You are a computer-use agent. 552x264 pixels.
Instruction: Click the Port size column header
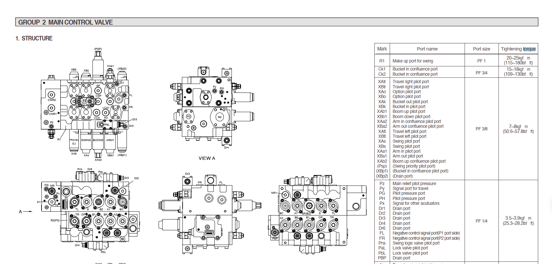[x=482, y=49]
